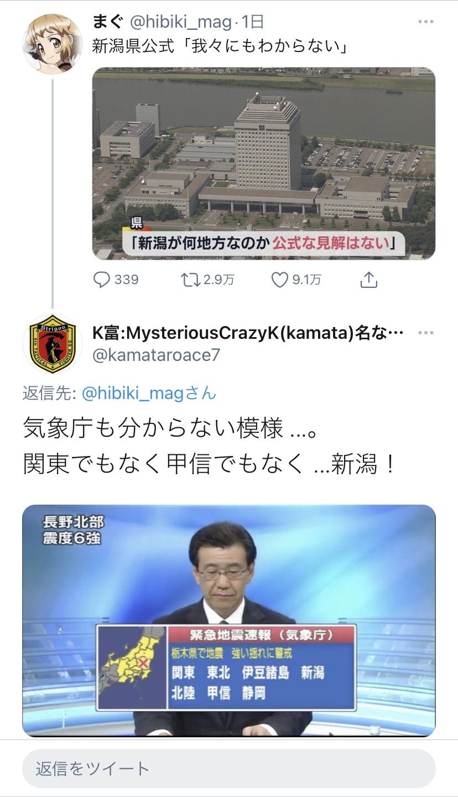The height and width of the screenshot is (797, 458).
Task: Tap the K富:MysteriousCrazyK display name
Action: [247, 333]
